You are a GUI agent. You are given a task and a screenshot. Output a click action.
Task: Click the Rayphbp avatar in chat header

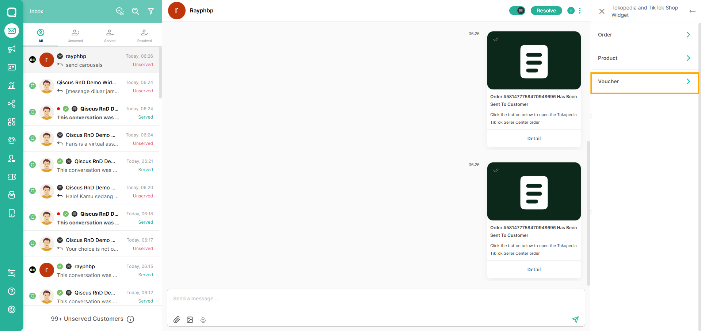click(x=177, y=11)
